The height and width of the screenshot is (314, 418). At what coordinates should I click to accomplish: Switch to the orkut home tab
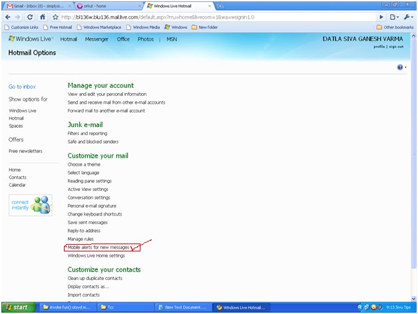coord(108,6)
